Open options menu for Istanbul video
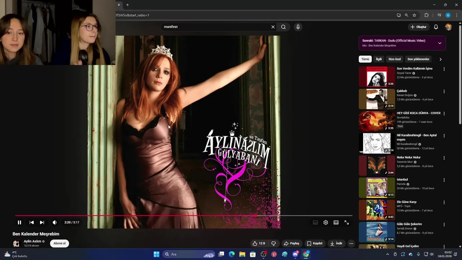 (444, 180)
